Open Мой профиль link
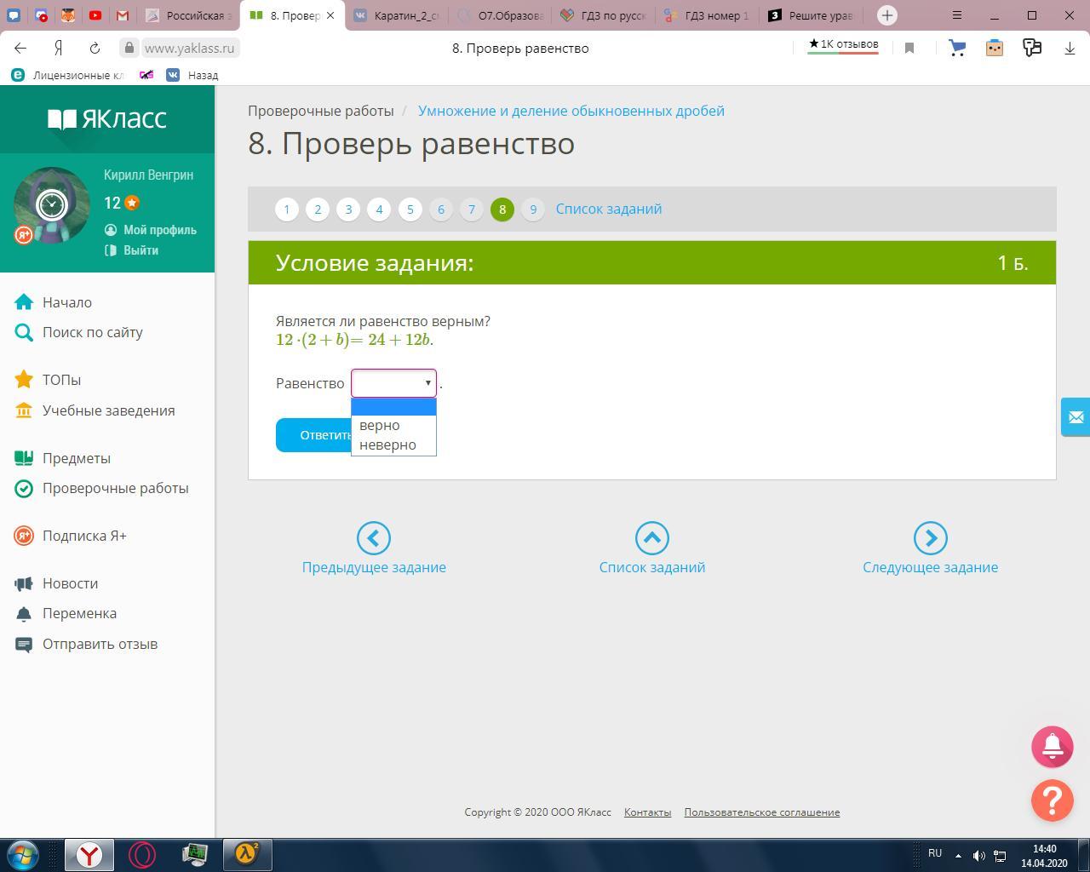1090x872 pixels. (x=160, y=230)
